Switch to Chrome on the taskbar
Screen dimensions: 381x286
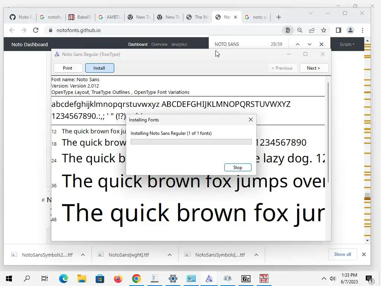136,279
